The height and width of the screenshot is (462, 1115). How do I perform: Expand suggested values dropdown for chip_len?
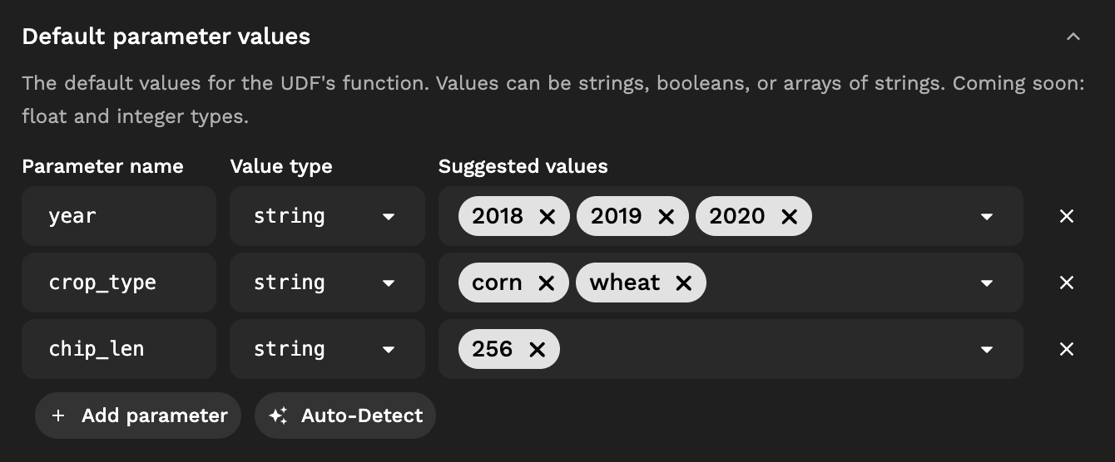(x=986, y=350)
